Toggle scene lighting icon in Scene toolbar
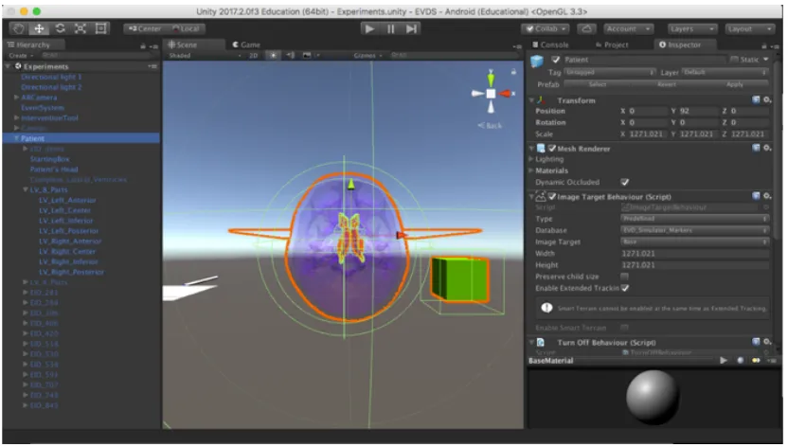The image size is (788, 447). pos(274,55)
